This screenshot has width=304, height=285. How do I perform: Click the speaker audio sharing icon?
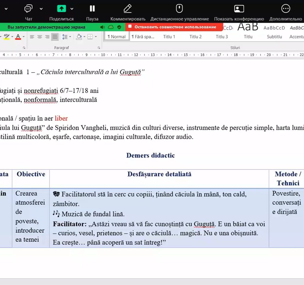pos(102,27)
